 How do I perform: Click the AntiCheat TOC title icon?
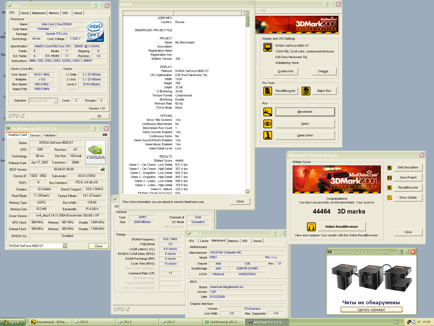(x=330, y=252)
